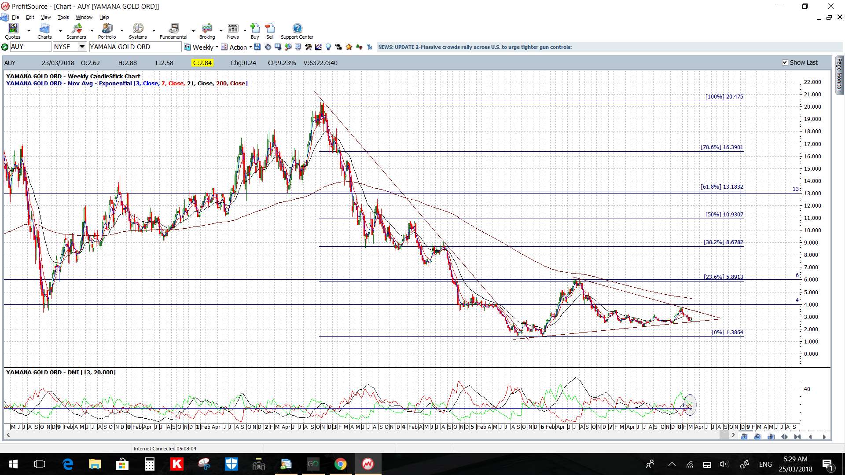Click the Sell order icon
845x475 pixels.
270,32
